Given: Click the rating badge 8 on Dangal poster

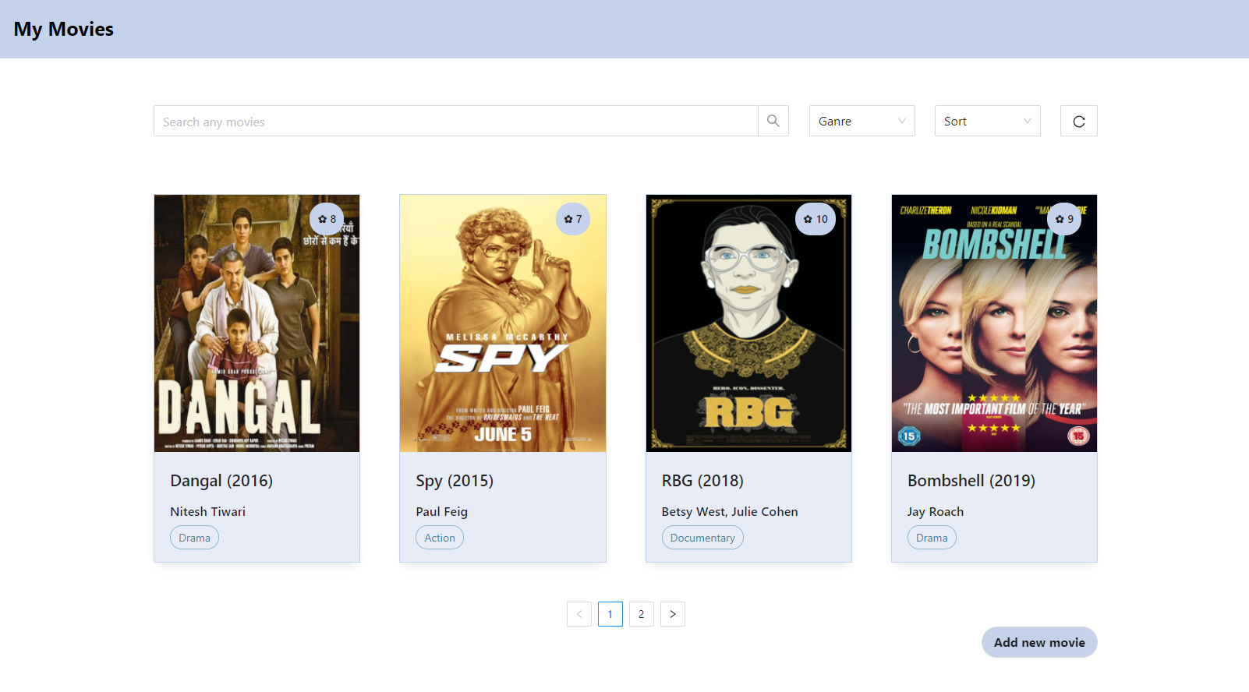Looking at the screenshot, I should [x=327, y=219].
